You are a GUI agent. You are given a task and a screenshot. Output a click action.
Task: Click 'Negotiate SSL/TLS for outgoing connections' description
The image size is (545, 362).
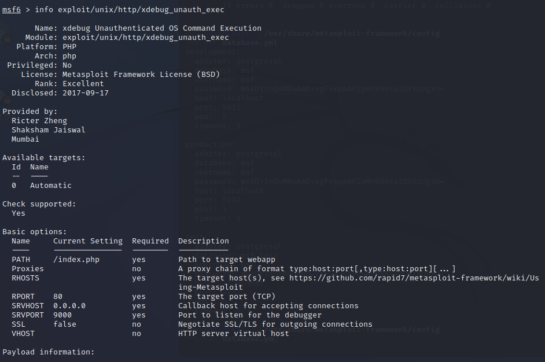coord(275,324)
